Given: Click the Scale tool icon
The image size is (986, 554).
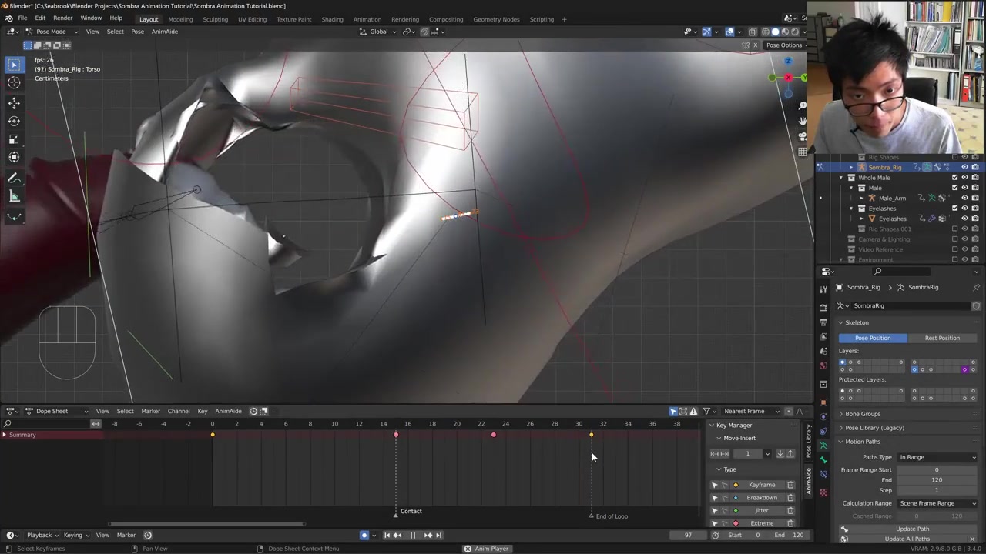Looking at the screenshot, I should [14, 139].
